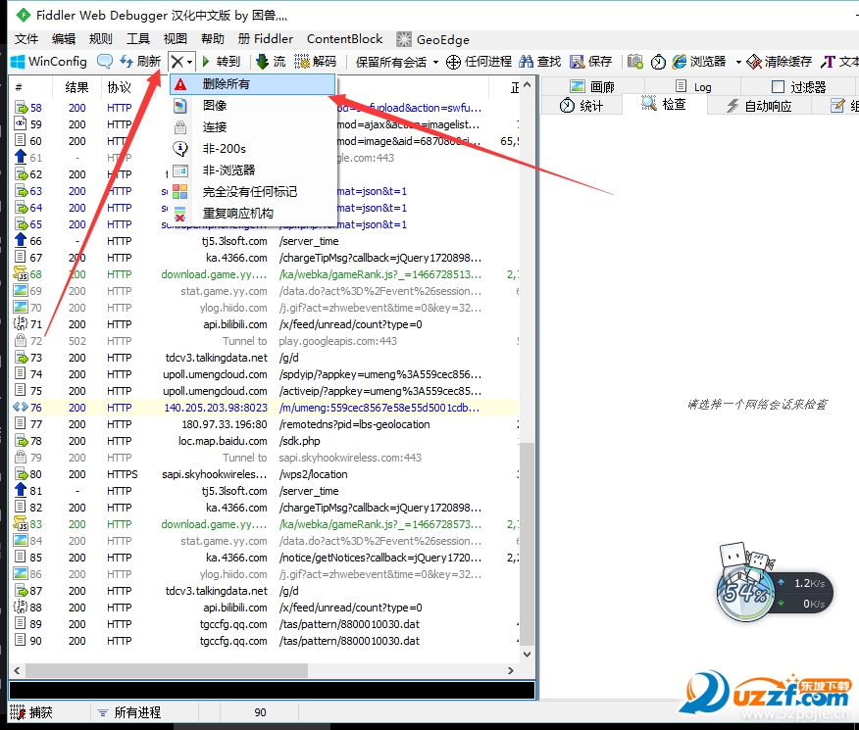
Task: Select 删除所有 in dropdown menu
Action: point(252,83)
